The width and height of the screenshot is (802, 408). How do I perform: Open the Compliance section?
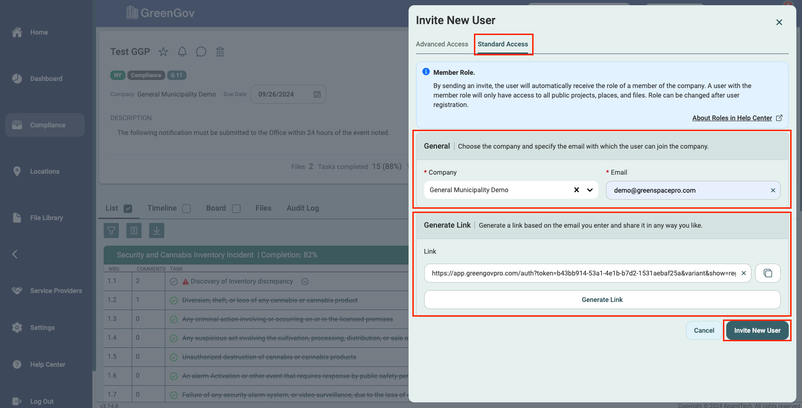click(x=45, y=125)
